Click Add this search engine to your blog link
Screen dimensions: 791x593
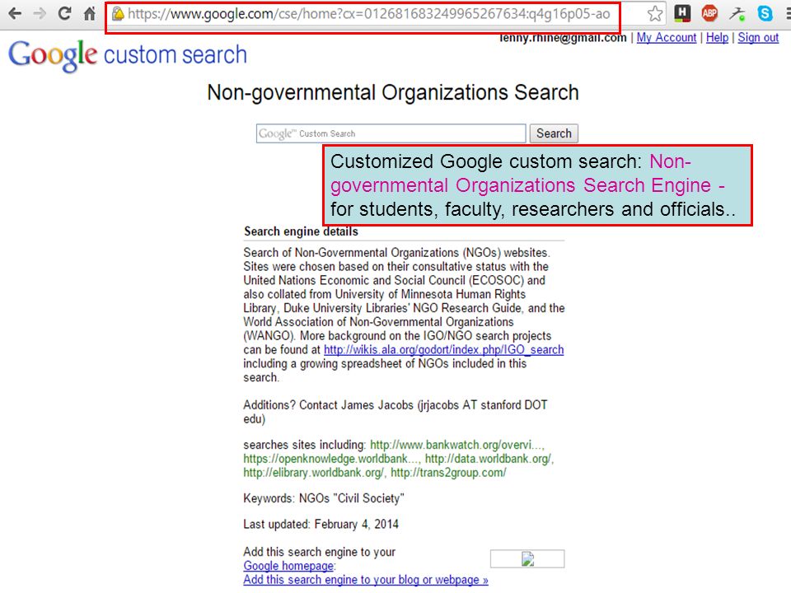(366, 580)
